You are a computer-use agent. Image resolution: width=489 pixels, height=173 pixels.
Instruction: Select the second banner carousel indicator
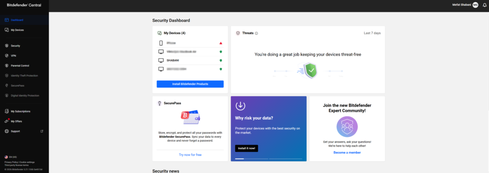click(x=286, y=159)
